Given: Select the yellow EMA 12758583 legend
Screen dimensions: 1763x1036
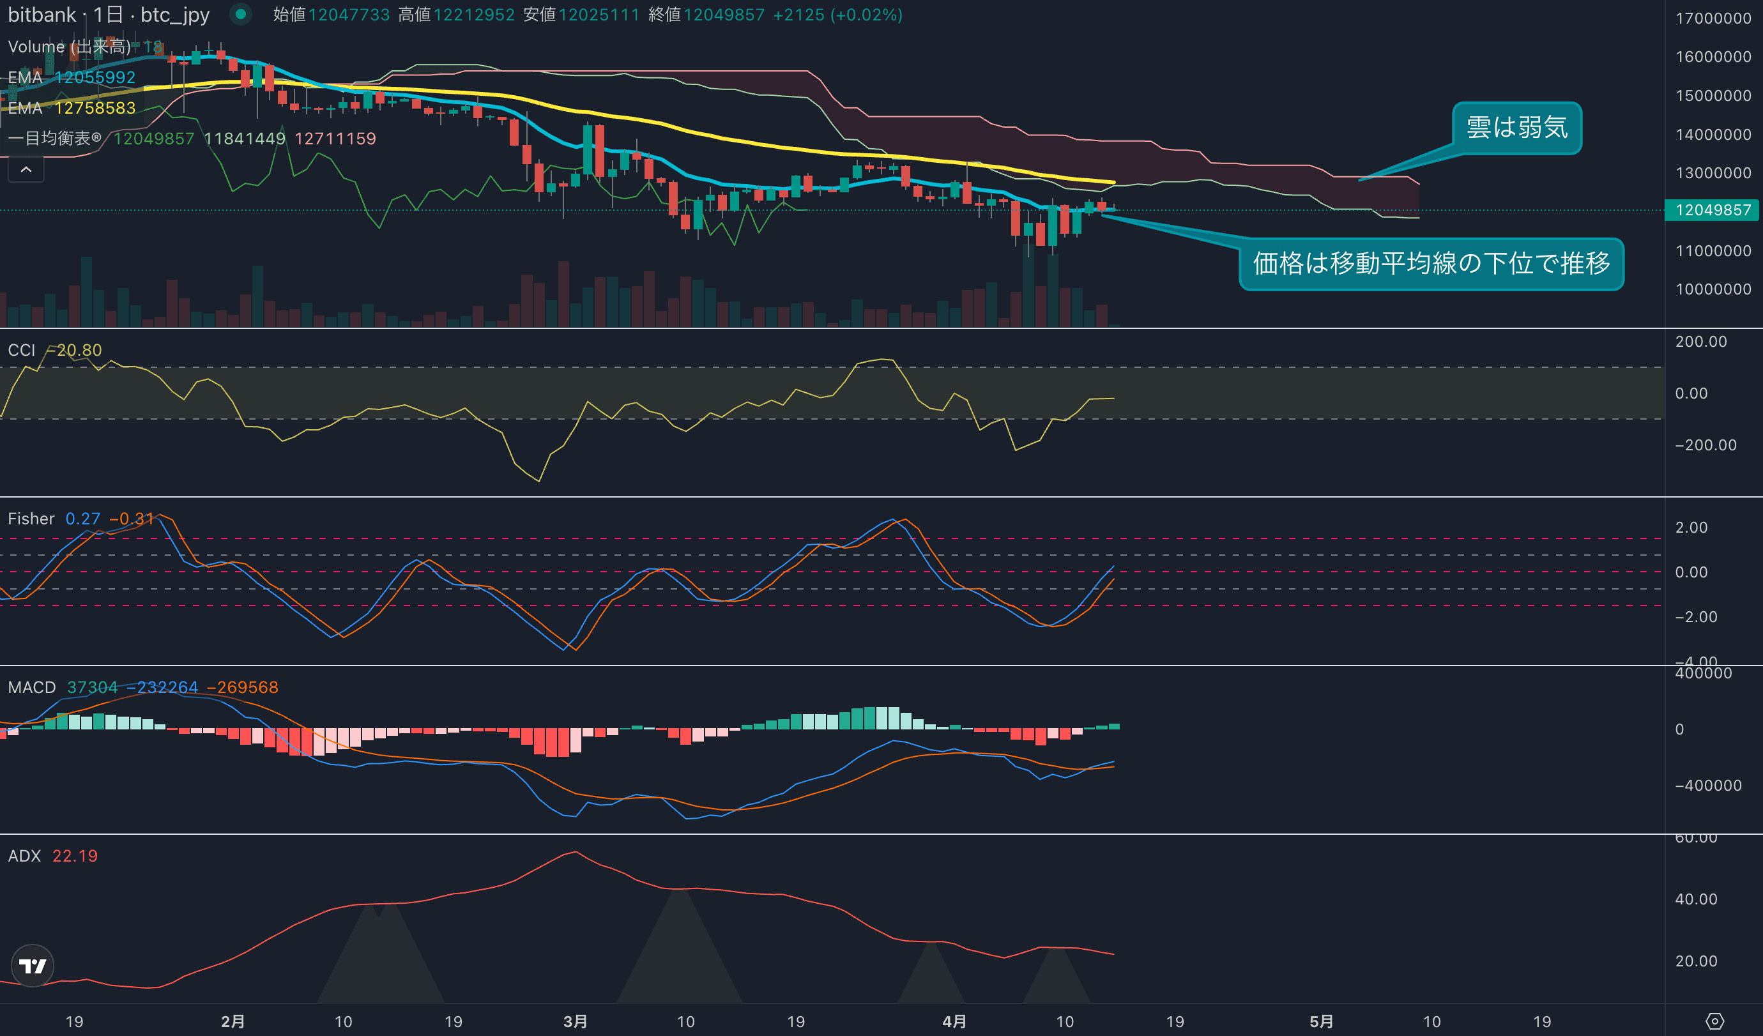Looking at the screenshot, I should (72, 108).
